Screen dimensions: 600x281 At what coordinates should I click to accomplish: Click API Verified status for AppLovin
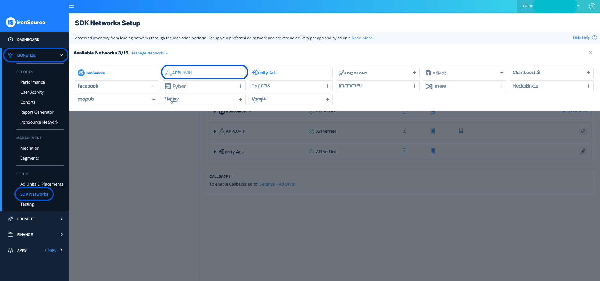[322, 131]
